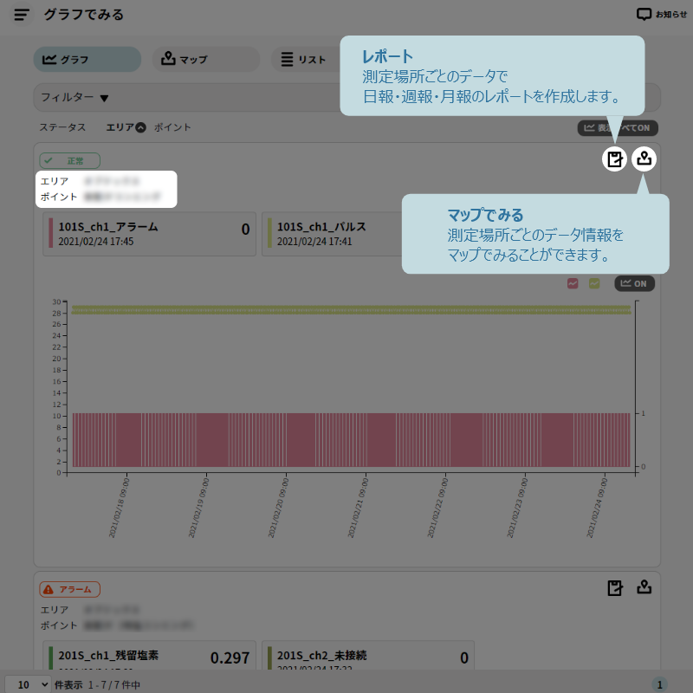This screenshot has height=693, width=693.
Task: Select the 101S_ch1_パルス sensor card
Action: pyautogui.click(x=332, y=234)
